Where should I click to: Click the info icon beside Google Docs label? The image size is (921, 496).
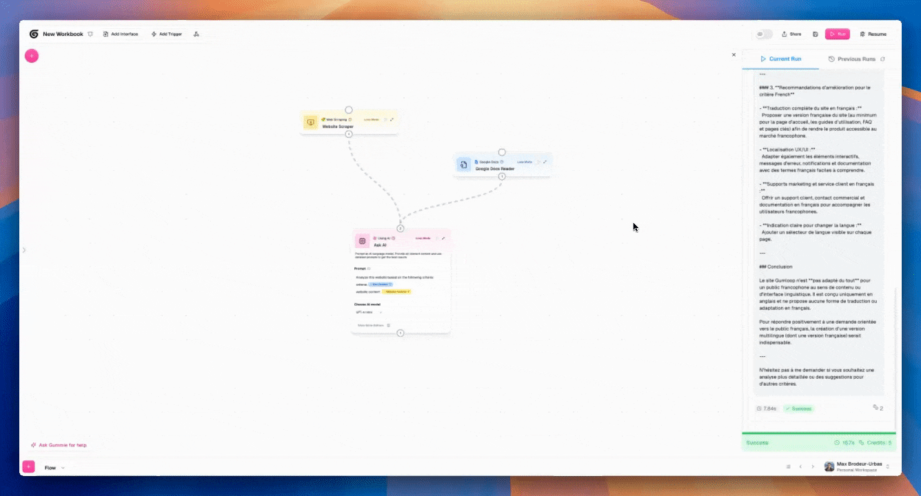tap(502, 161)
